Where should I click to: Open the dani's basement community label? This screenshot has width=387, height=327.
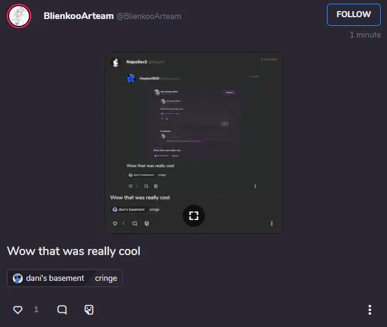pyautogui.click(x=55, y=278)
